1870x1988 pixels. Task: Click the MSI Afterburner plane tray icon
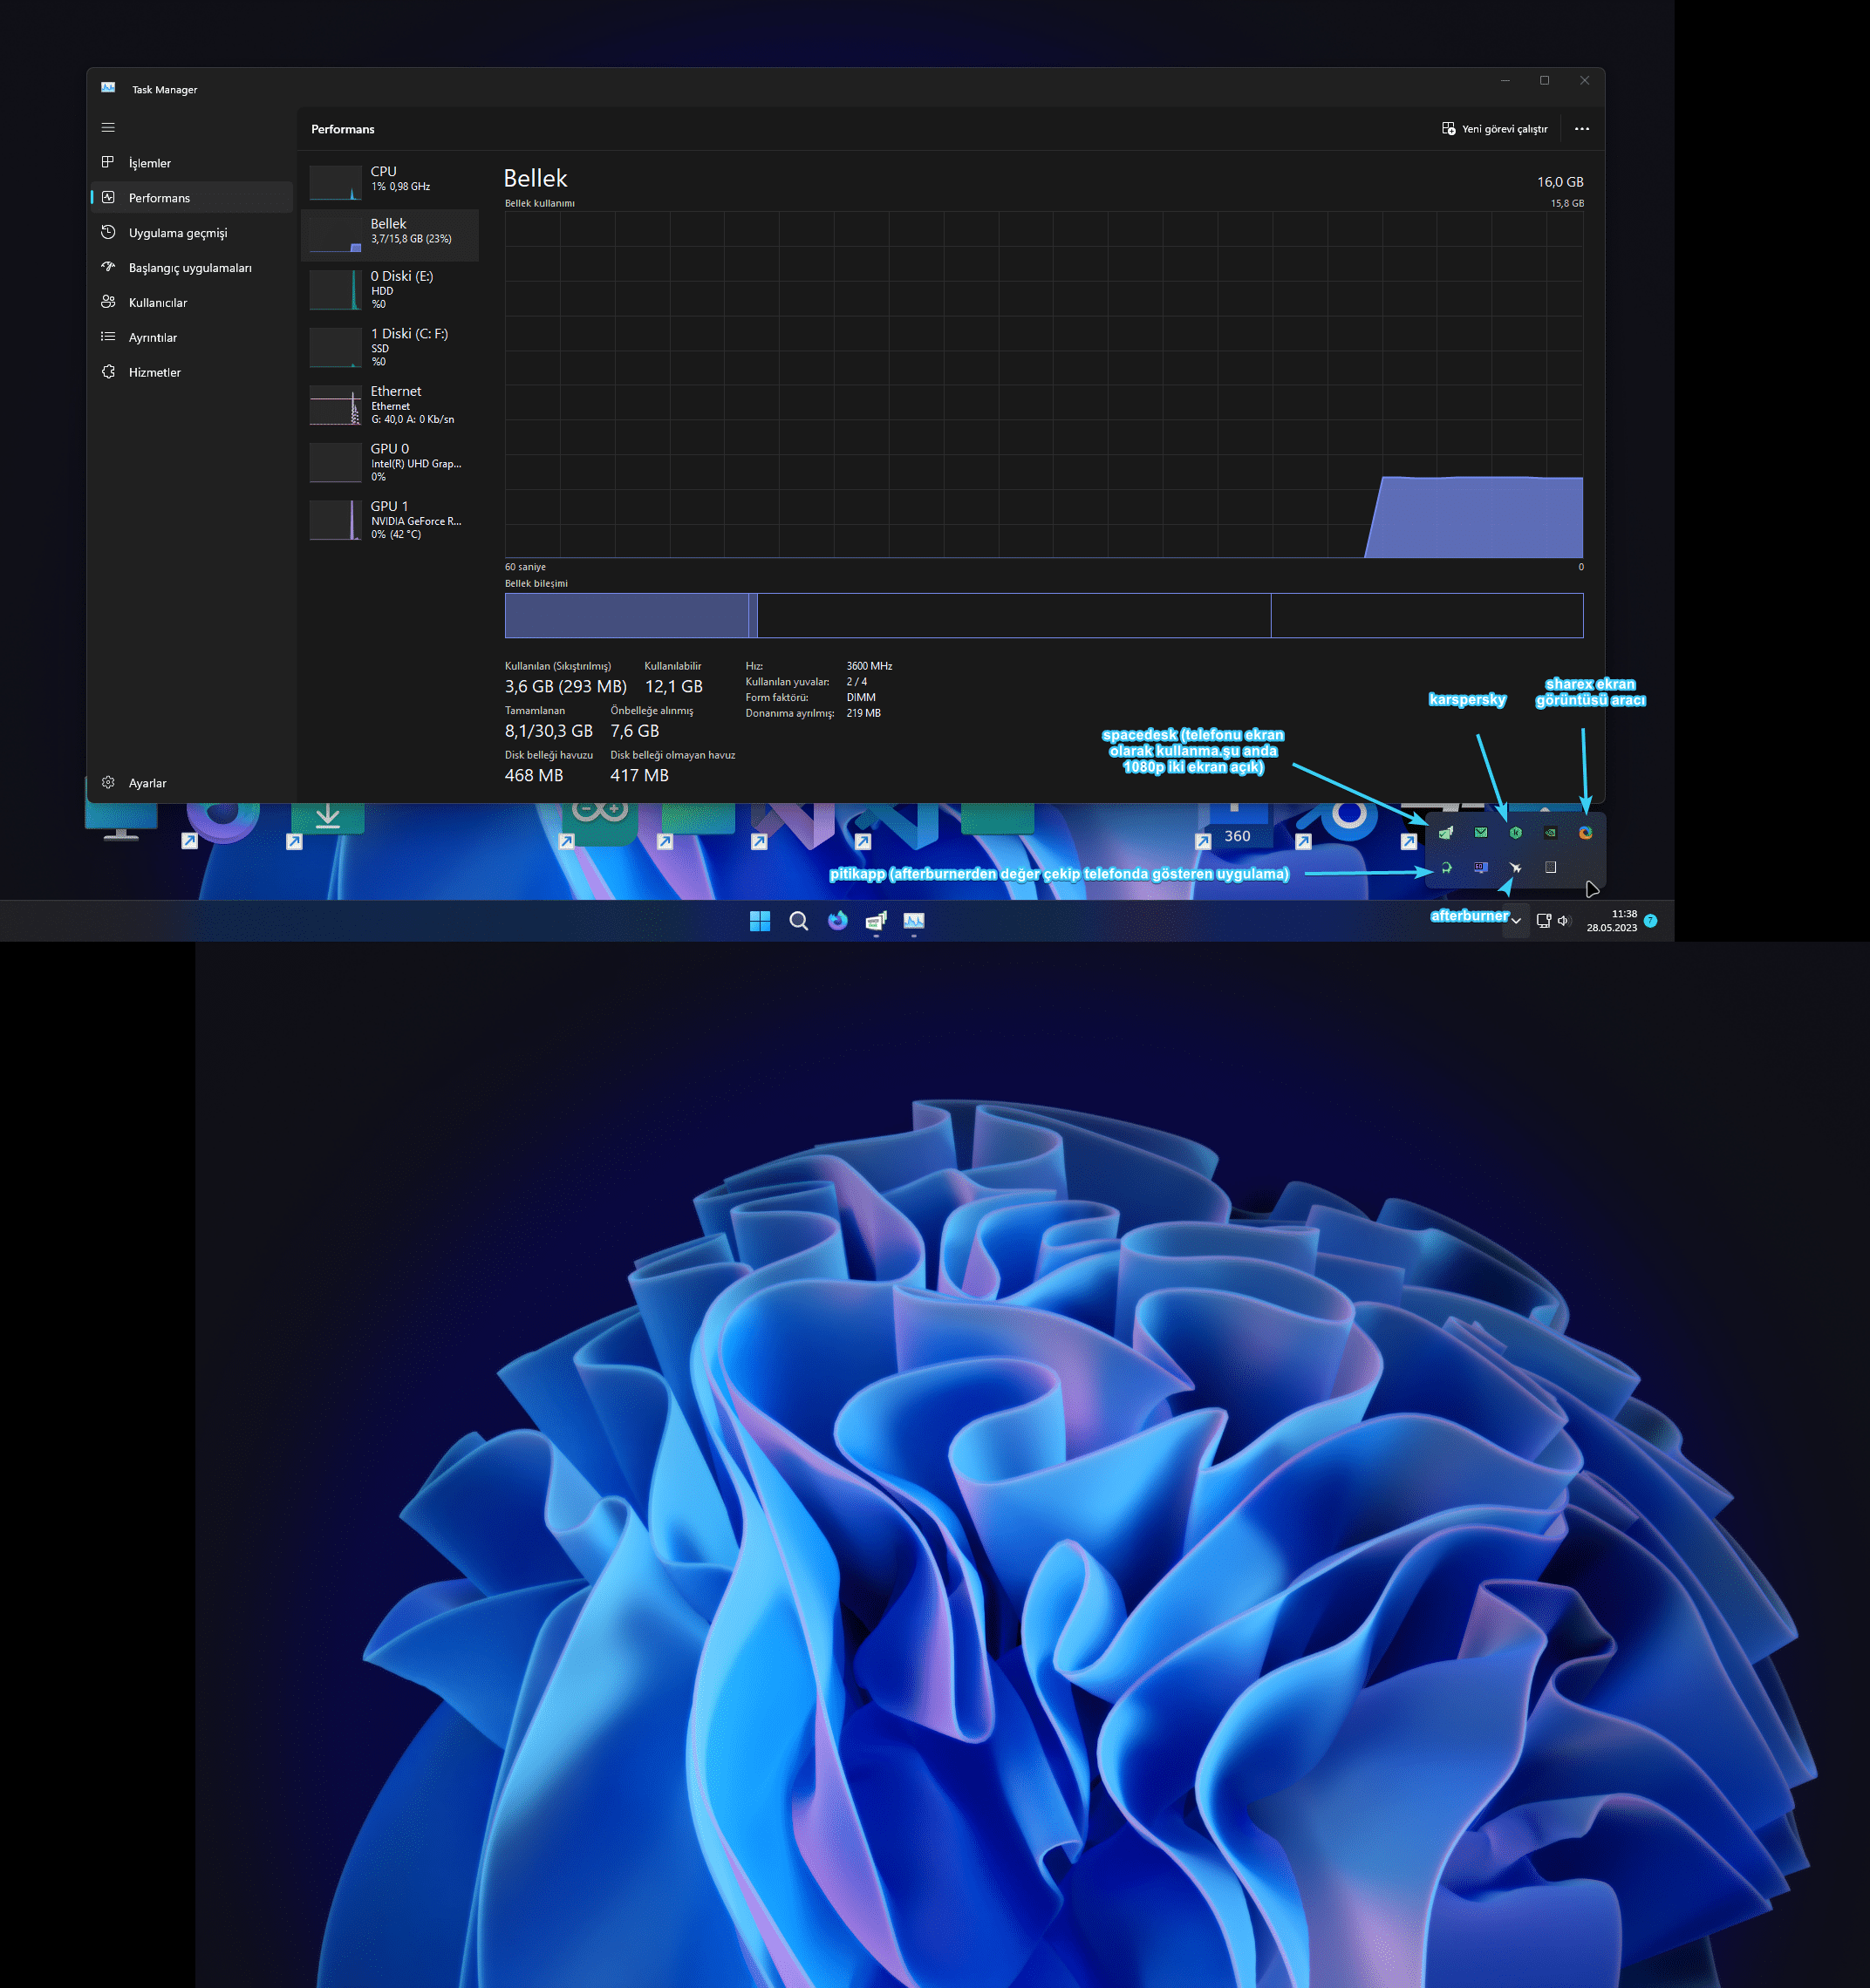(1515, 867)
